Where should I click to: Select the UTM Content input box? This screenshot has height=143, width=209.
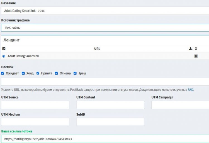tap(110, 105)
